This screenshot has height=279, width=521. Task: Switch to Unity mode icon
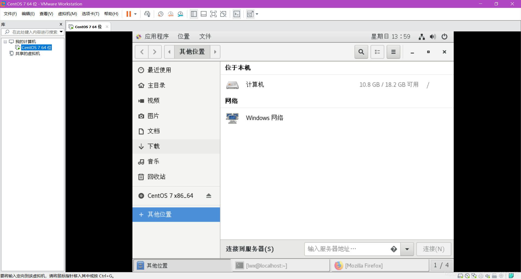pos(223,14)
